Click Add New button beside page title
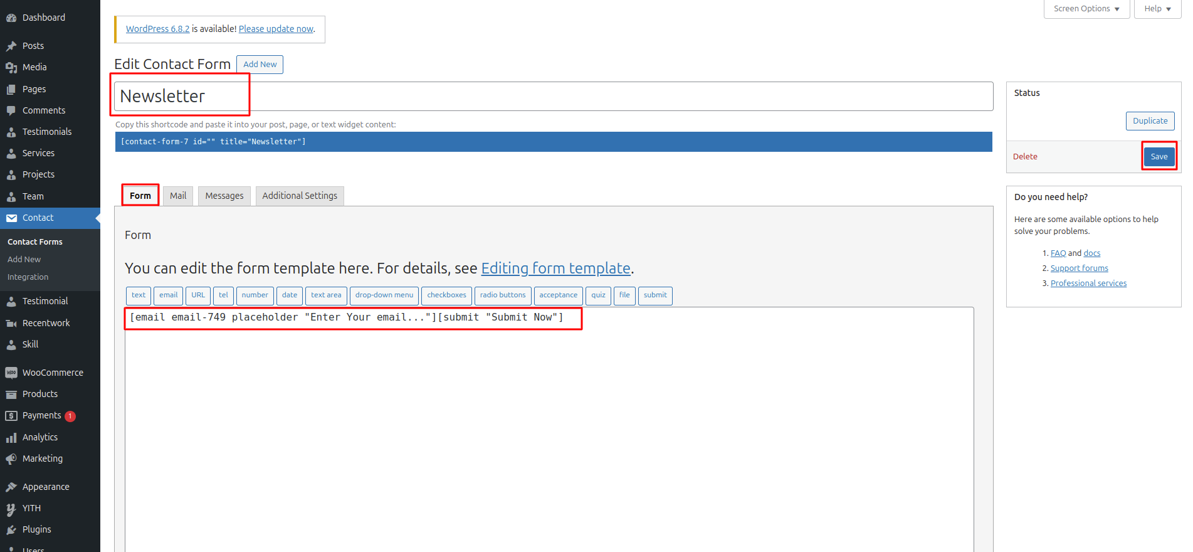 point(260,65)
